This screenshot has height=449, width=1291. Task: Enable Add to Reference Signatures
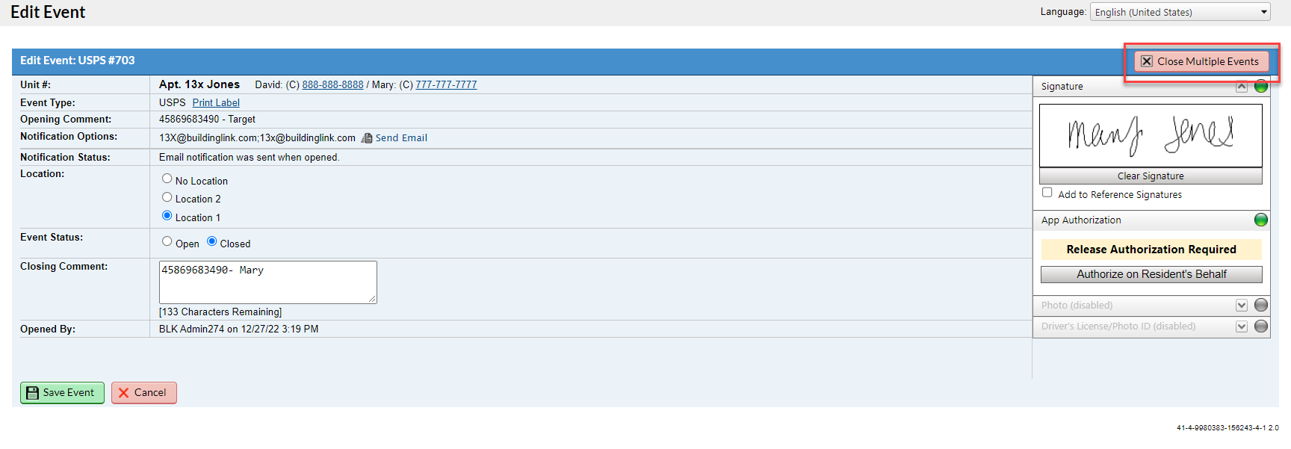[1047, 192]
